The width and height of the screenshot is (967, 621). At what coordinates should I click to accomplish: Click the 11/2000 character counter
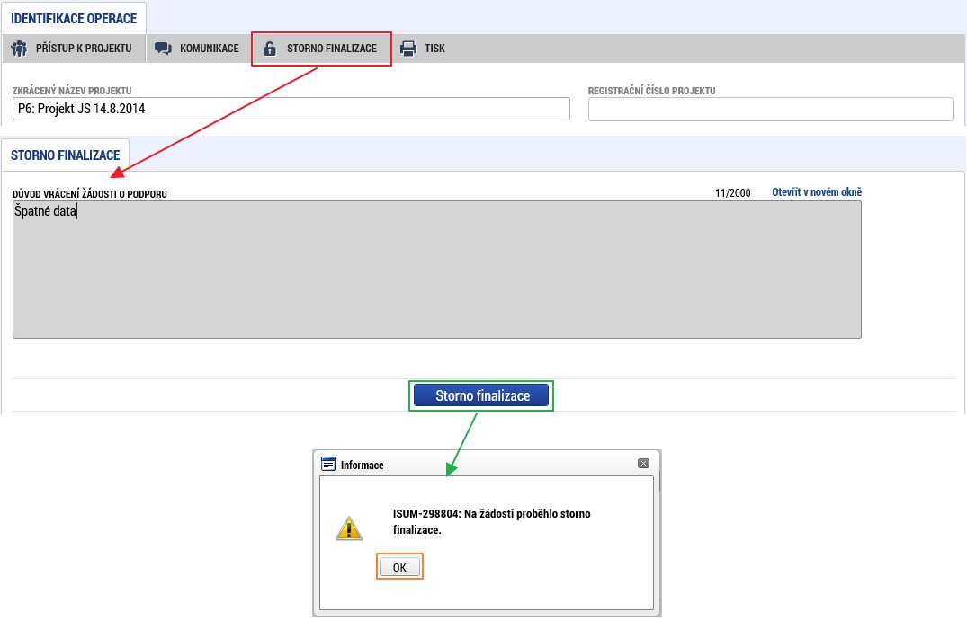(x=732, y=193)
